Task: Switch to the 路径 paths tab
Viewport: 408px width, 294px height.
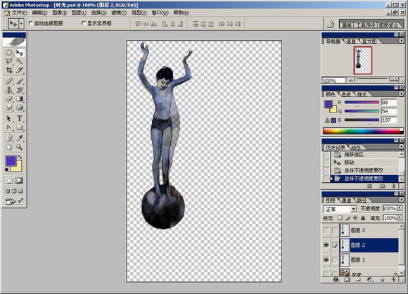Action: pyautogui.click(x=362, y=200)
